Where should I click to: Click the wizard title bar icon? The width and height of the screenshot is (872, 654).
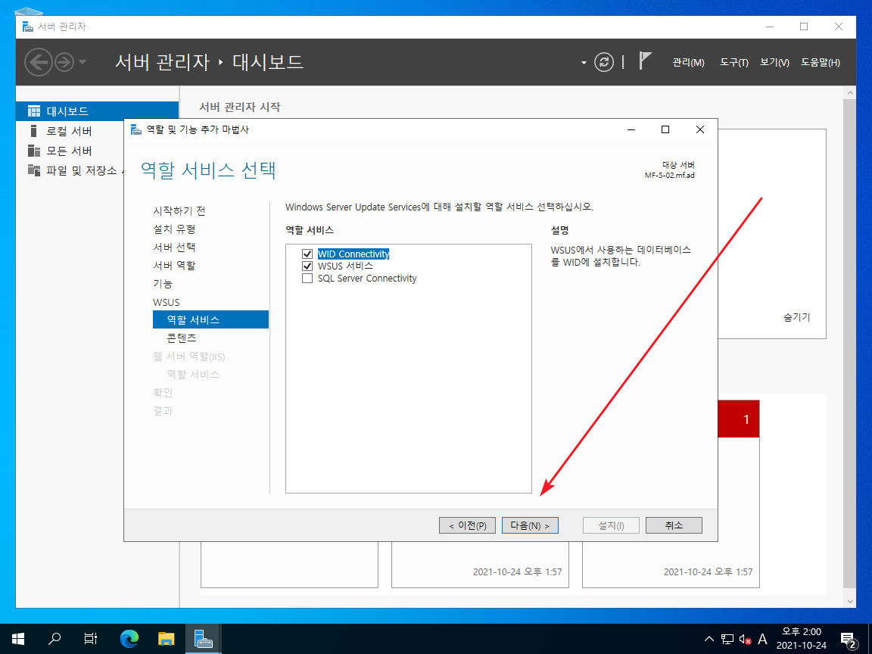point(135,129)
